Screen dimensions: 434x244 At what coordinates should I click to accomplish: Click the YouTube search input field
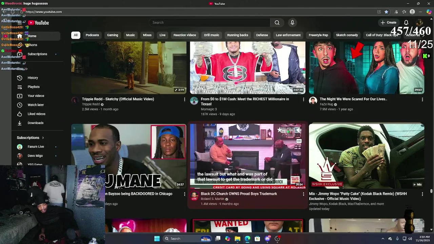(210, 22)
